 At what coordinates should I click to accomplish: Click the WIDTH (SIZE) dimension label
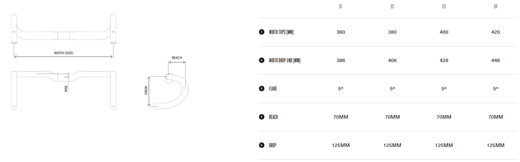point(64,53)
